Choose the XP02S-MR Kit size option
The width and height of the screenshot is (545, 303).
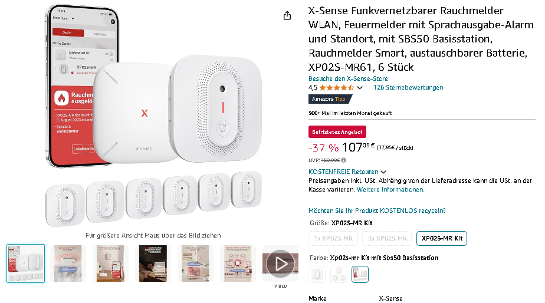point(442,238)
